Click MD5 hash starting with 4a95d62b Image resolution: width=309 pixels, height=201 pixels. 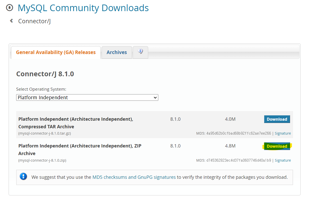coord(238,133)
